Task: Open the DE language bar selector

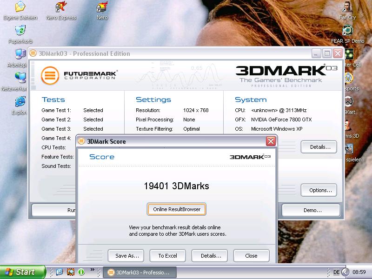Action: click(x=336, y=272)
